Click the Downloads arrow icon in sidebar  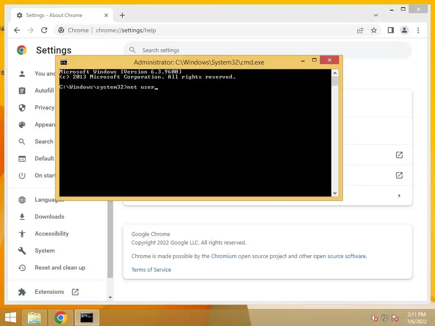[x=22, y=216]
